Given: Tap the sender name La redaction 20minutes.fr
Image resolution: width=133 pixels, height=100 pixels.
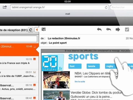Looking at the screenshot, I should [64, 38].
